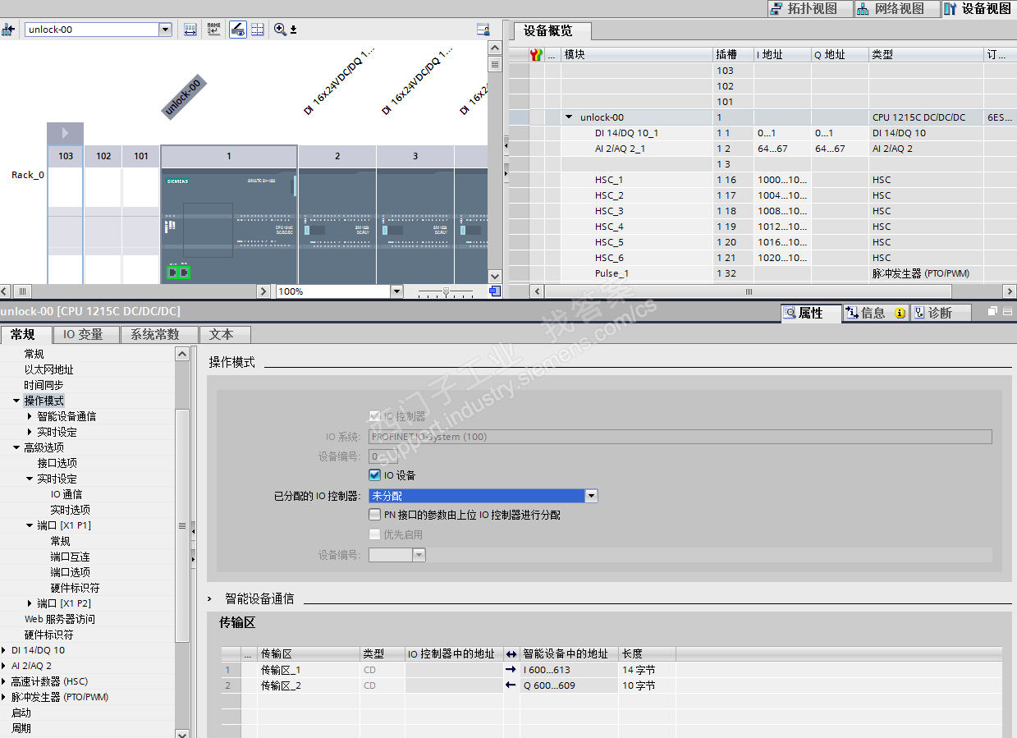The width and height of the screenshot is (1017, 738).
Task: Select 接口选项 in the navigation tree
Action: tap(57, 463)
